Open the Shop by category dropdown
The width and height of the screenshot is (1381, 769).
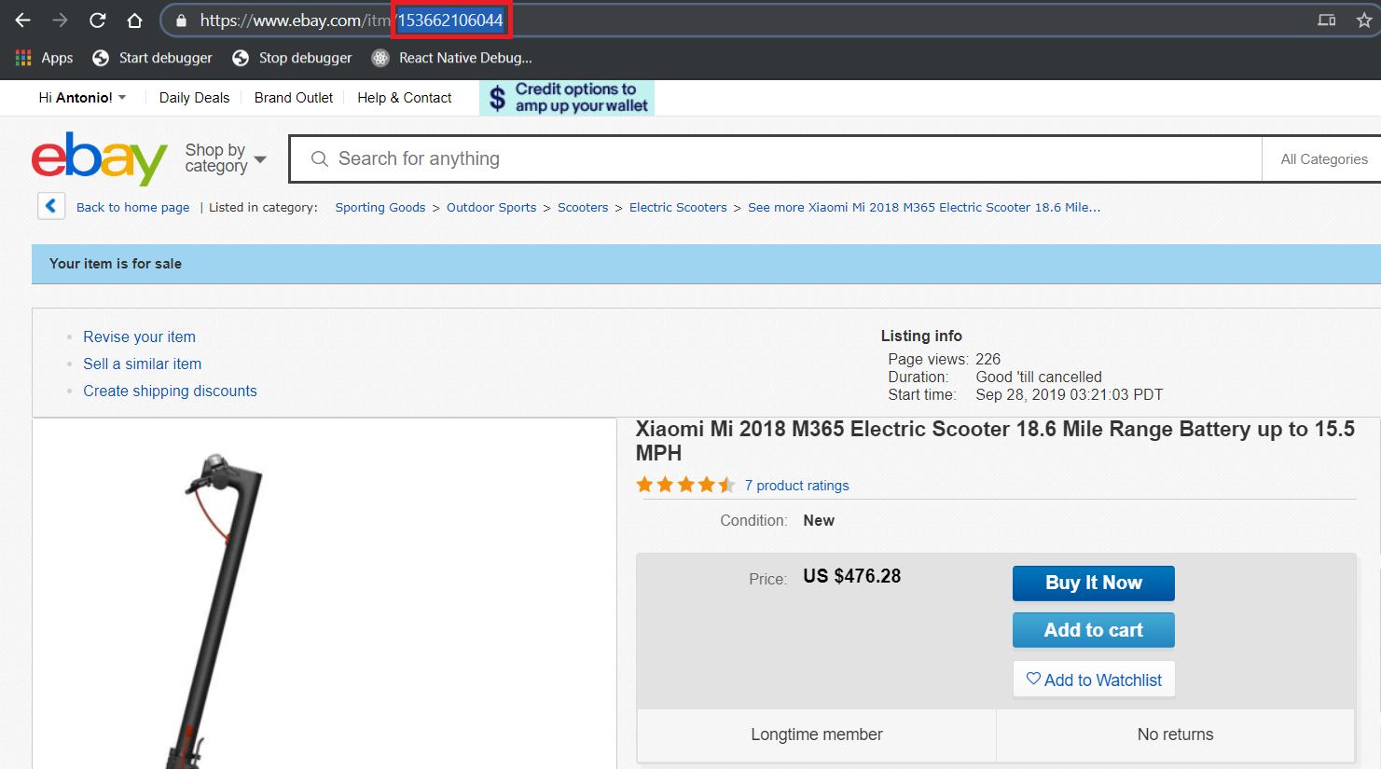[226, 158]
